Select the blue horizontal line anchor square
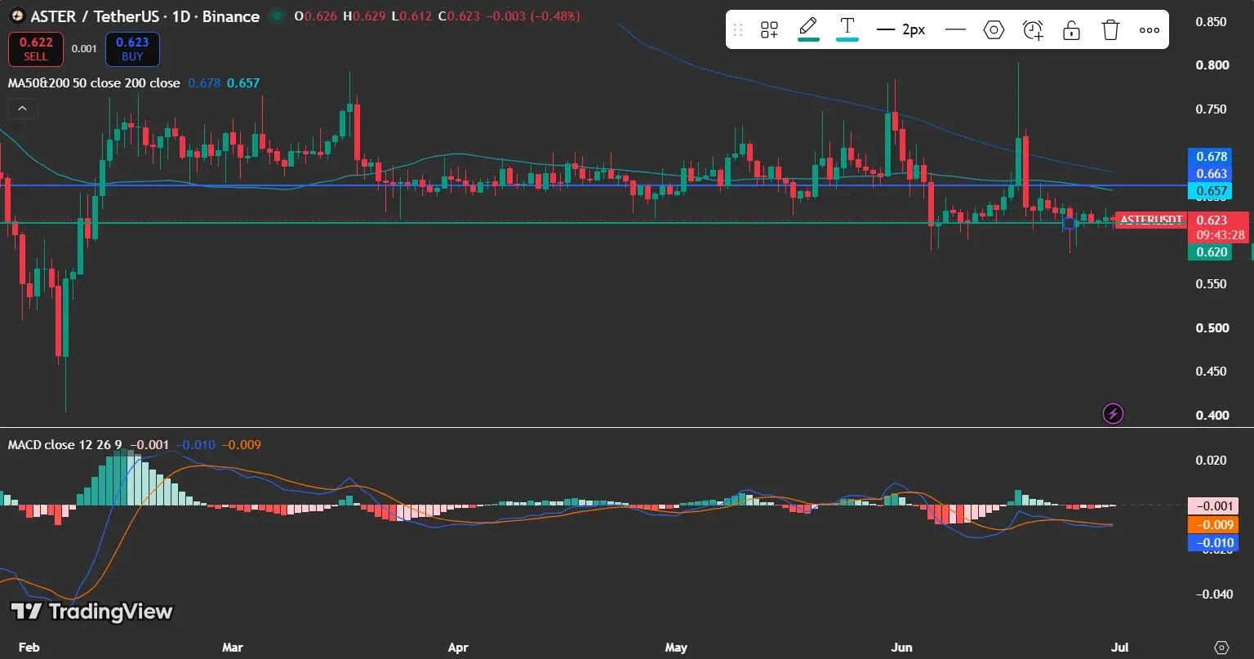1254x659 pixels. click(x=1069, y=223)
